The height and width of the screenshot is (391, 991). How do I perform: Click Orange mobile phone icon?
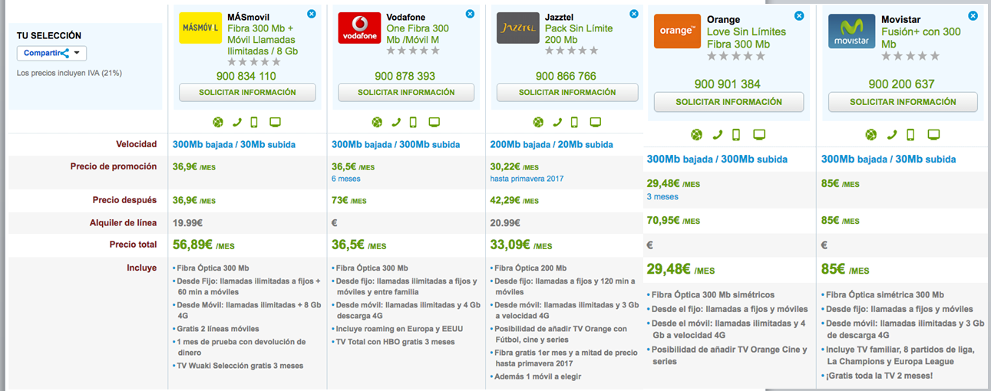click(x=736, y=135)
